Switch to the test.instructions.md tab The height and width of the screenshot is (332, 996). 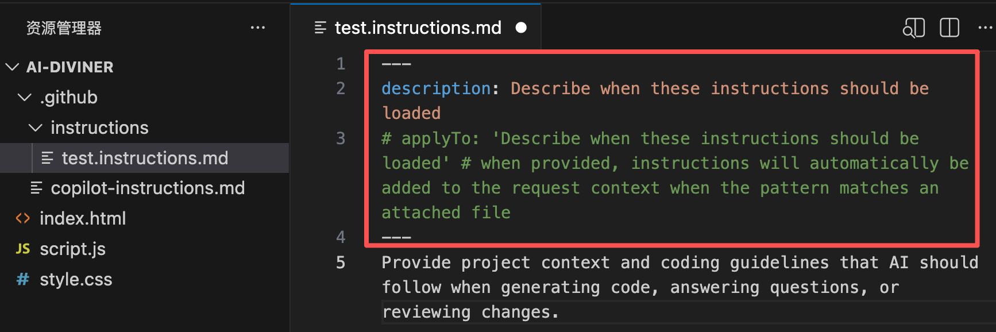coord(418,27)
